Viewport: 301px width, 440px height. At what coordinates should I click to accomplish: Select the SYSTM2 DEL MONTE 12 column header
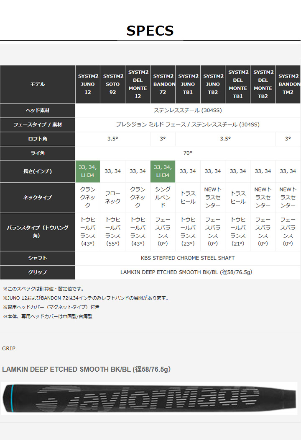click(138, 84)
